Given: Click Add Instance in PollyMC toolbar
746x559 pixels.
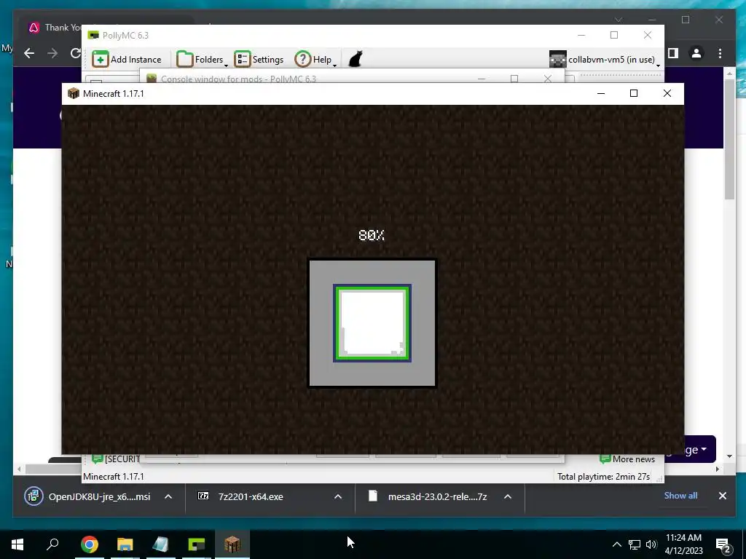Looking at the screenshot, I should [x=127, y=60].
